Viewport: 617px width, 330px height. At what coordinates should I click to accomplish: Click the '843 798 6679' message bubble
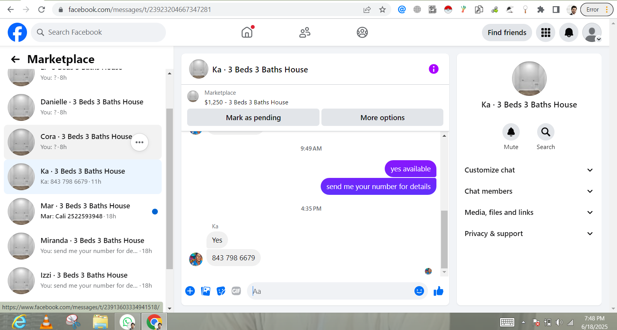point(233,258)
